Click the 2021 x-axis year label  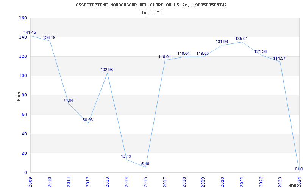(242, 182)
